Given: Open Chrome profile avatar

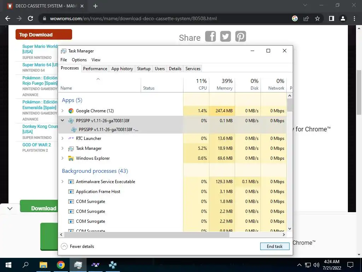Looking at the screenshot, I should [343, 18].
